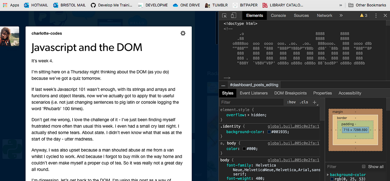Show more DevTools tabs chevron
This screenshot has width=390, height=181.
pos(341,16)
